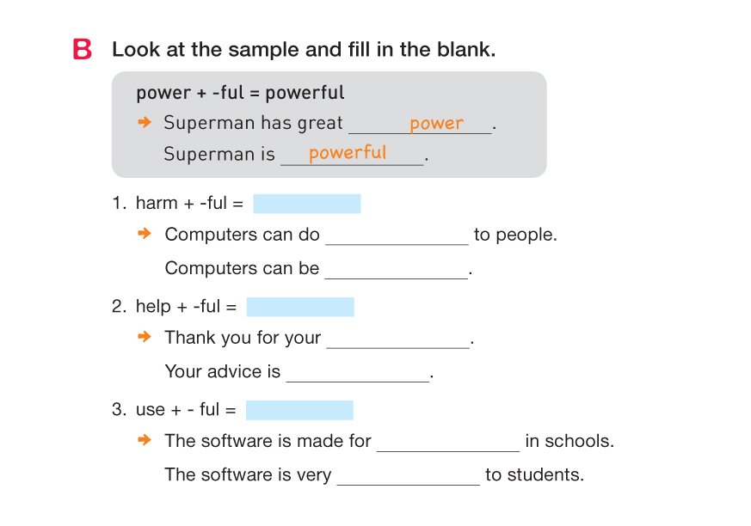Click the orange arrow before "The software is made for"

[145, 441]
